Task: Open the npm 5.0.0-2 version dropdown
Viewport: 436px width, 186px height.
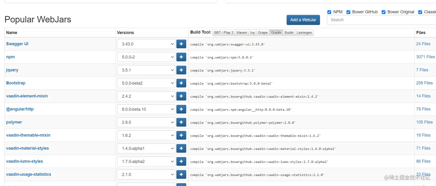Action: point(146,57)
